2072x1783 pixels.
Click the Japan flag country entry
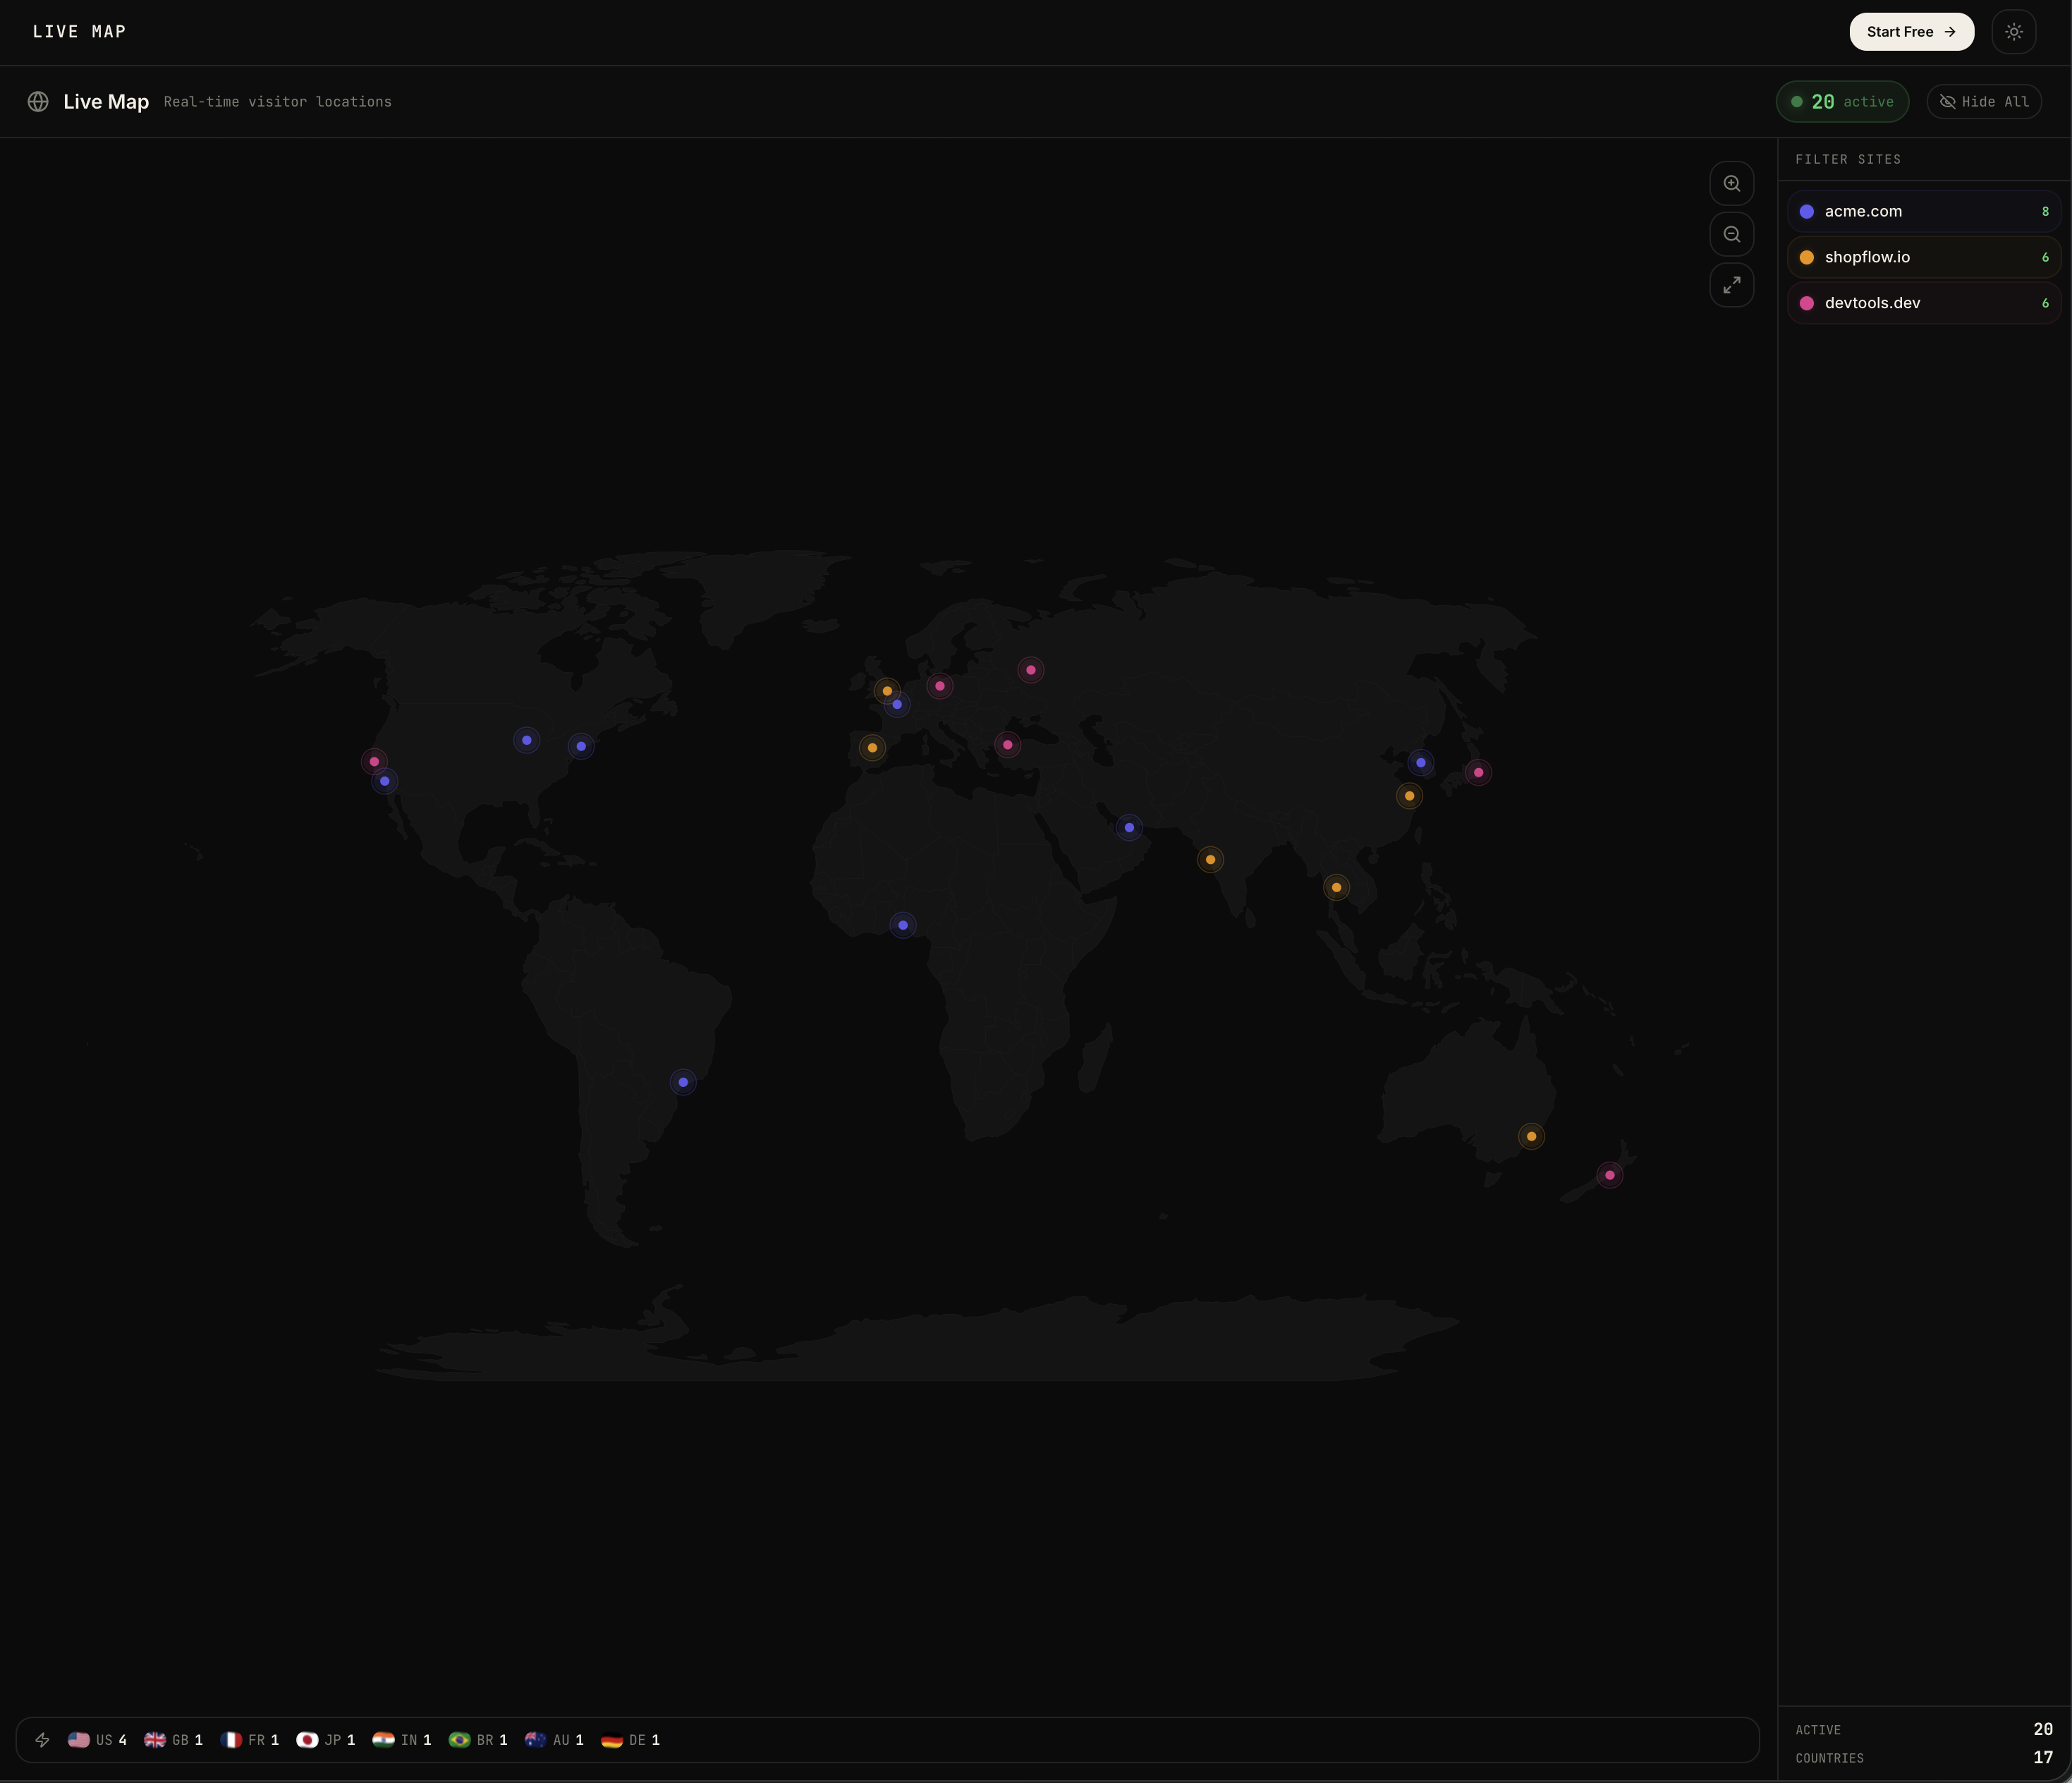[326, 1740]
